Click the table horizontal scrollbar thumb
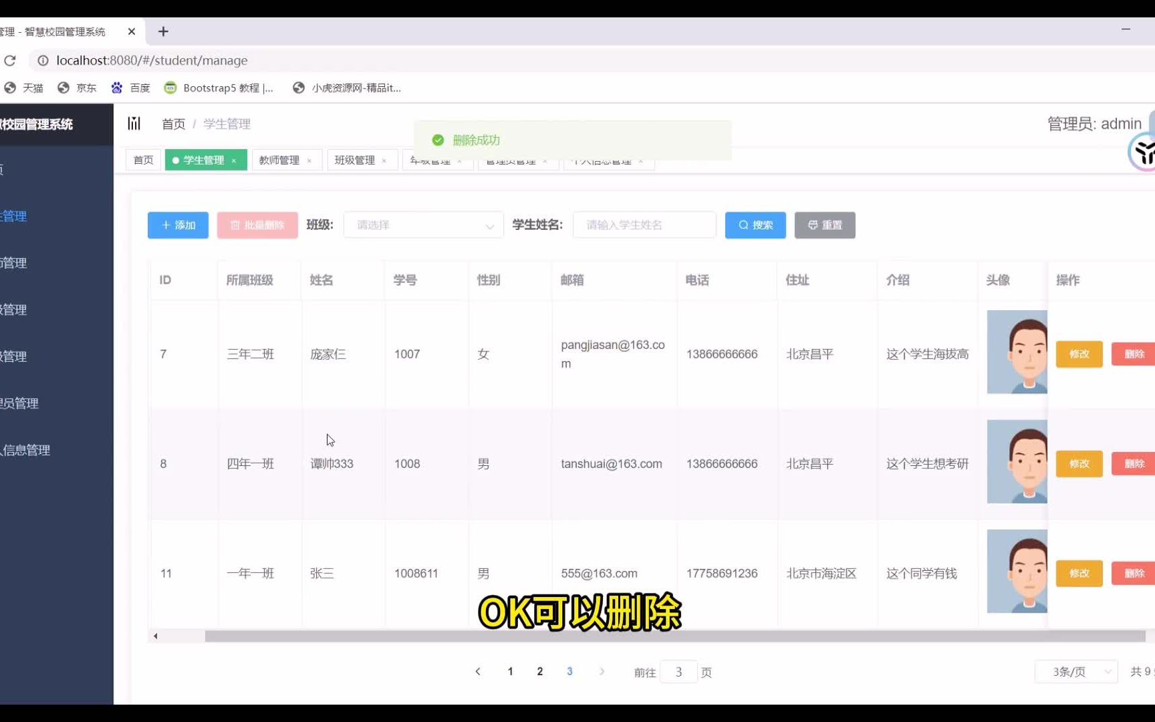Screen dimensions: 1155x722 click(675, 636)
